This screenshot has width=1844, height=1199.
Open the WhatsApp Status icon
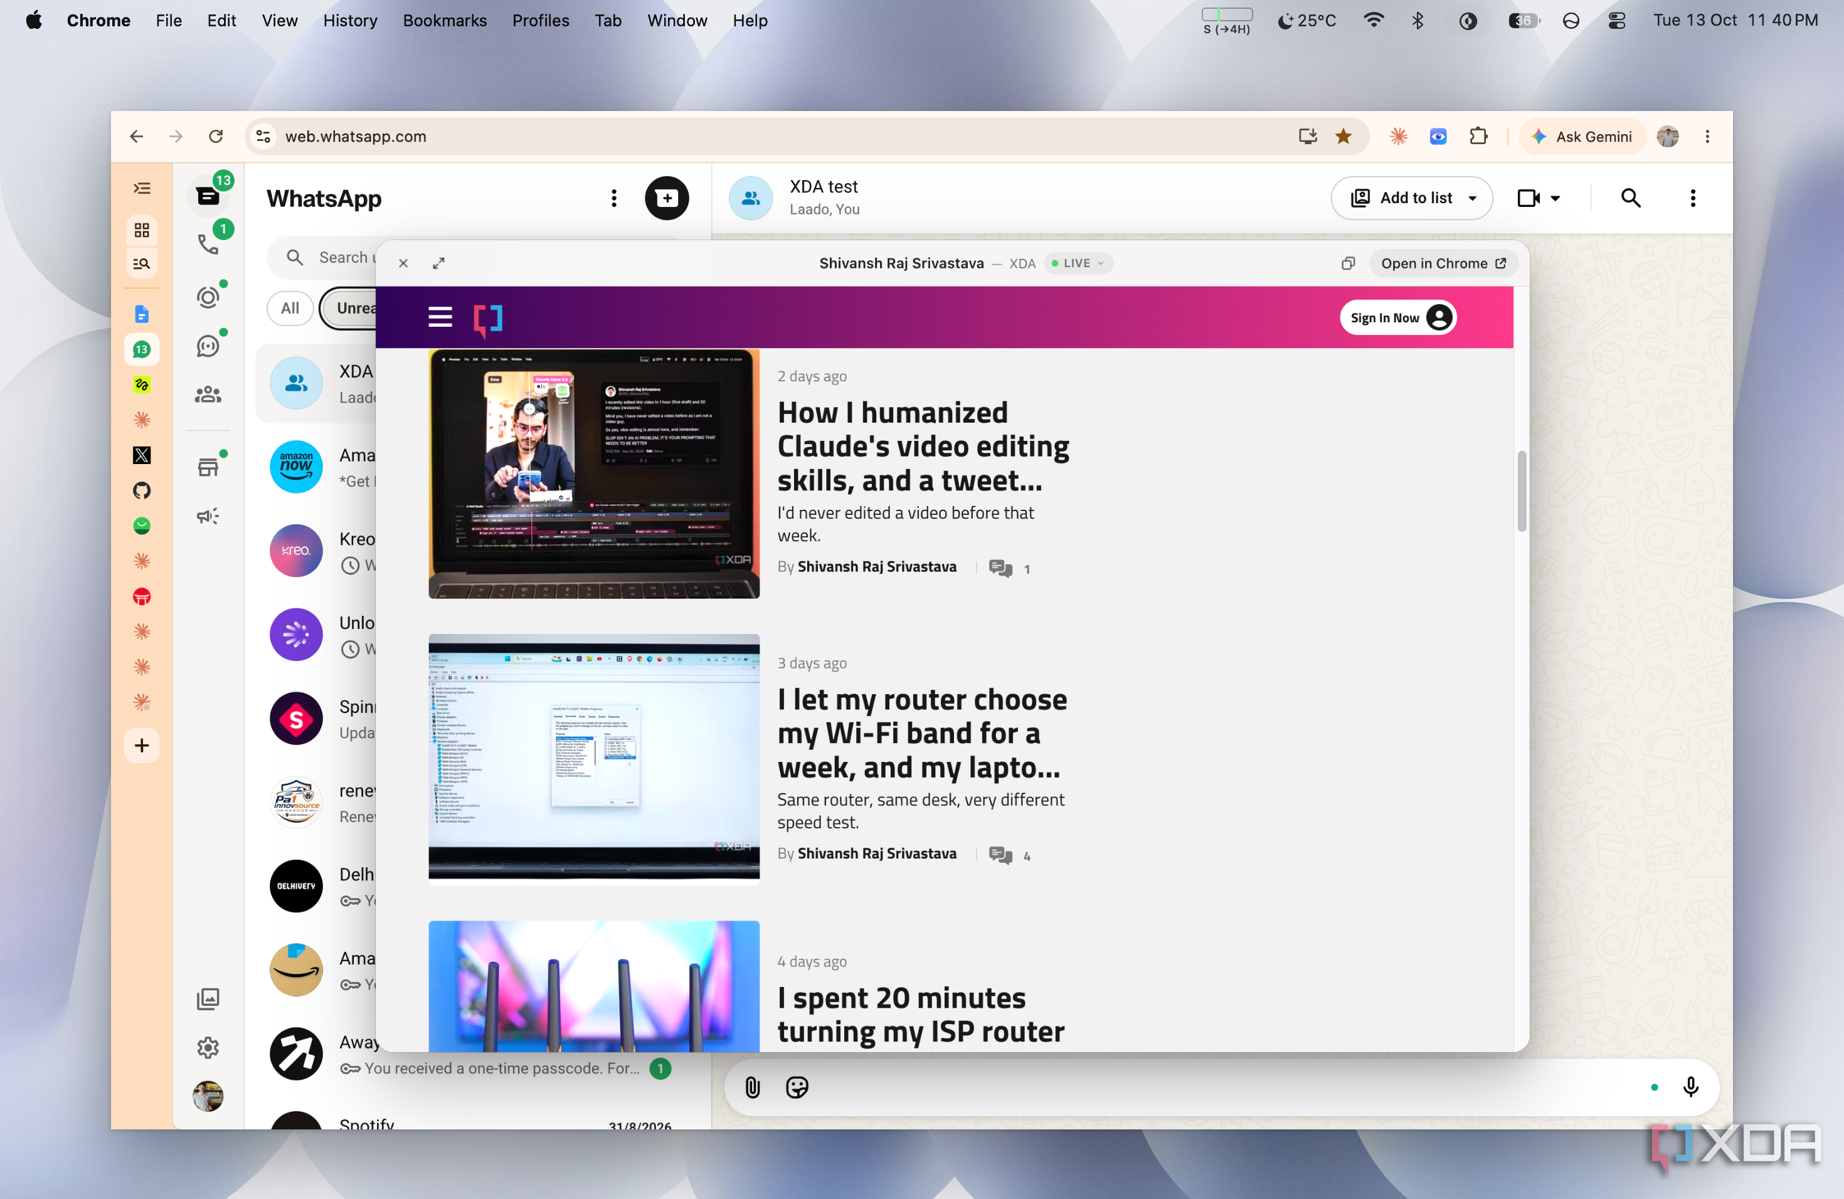208,297
